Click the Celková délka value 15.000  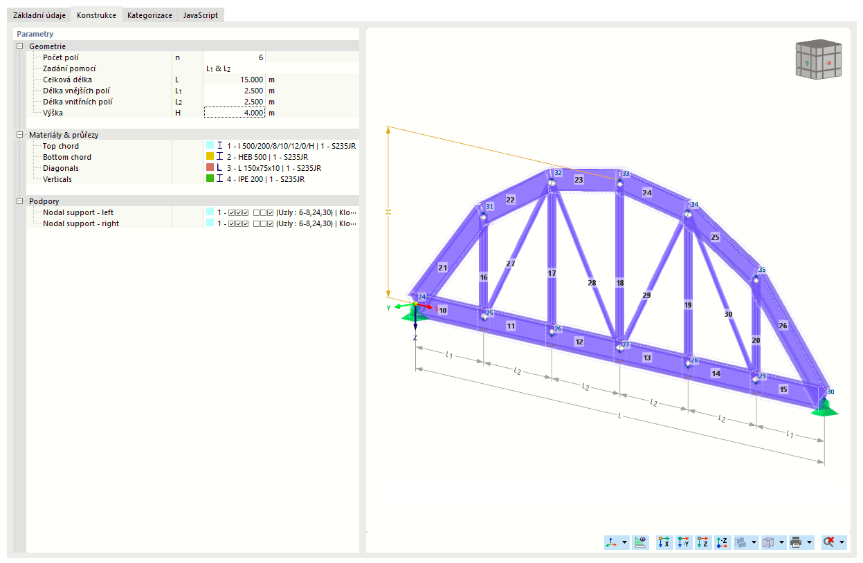pos(234,80)
